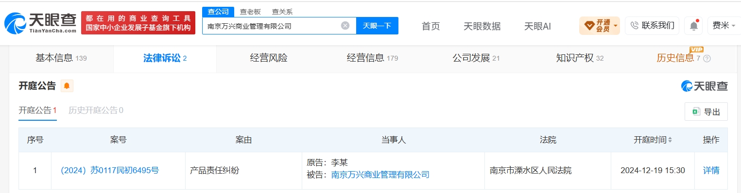Clear the search box with the X icon
This screenshot has width=741, height=193.
point(345,26)
